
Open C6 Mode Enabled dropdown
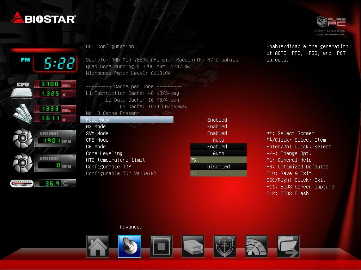tap(219, 147)
